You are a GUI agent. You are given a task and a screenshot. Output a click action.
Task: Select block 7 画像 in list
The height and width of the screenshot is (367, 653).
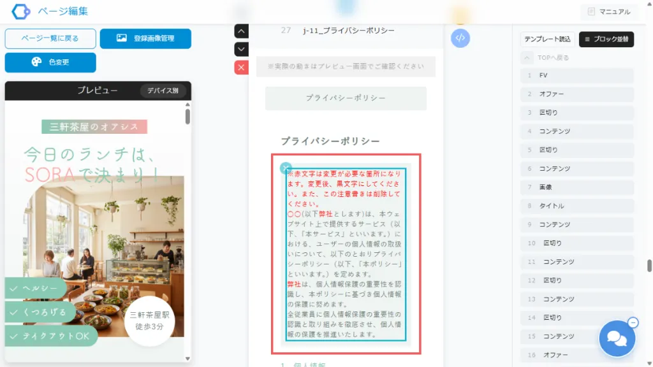point(577,187)
